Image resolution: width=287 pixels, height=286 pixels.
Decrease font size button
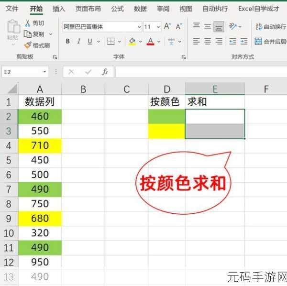tap(179, 26)
